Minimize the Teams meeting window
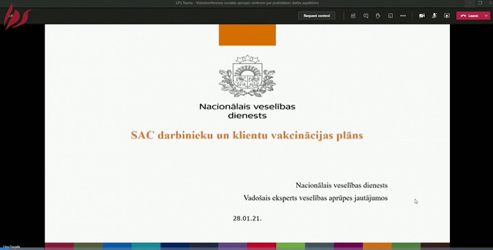This screenshot has height=250, width=493. coord(470,3)
